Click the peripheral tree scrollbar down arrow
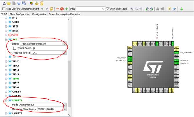The height and width of the screenshot is (117, 194). pyautogui.click(x=69, y=115)
